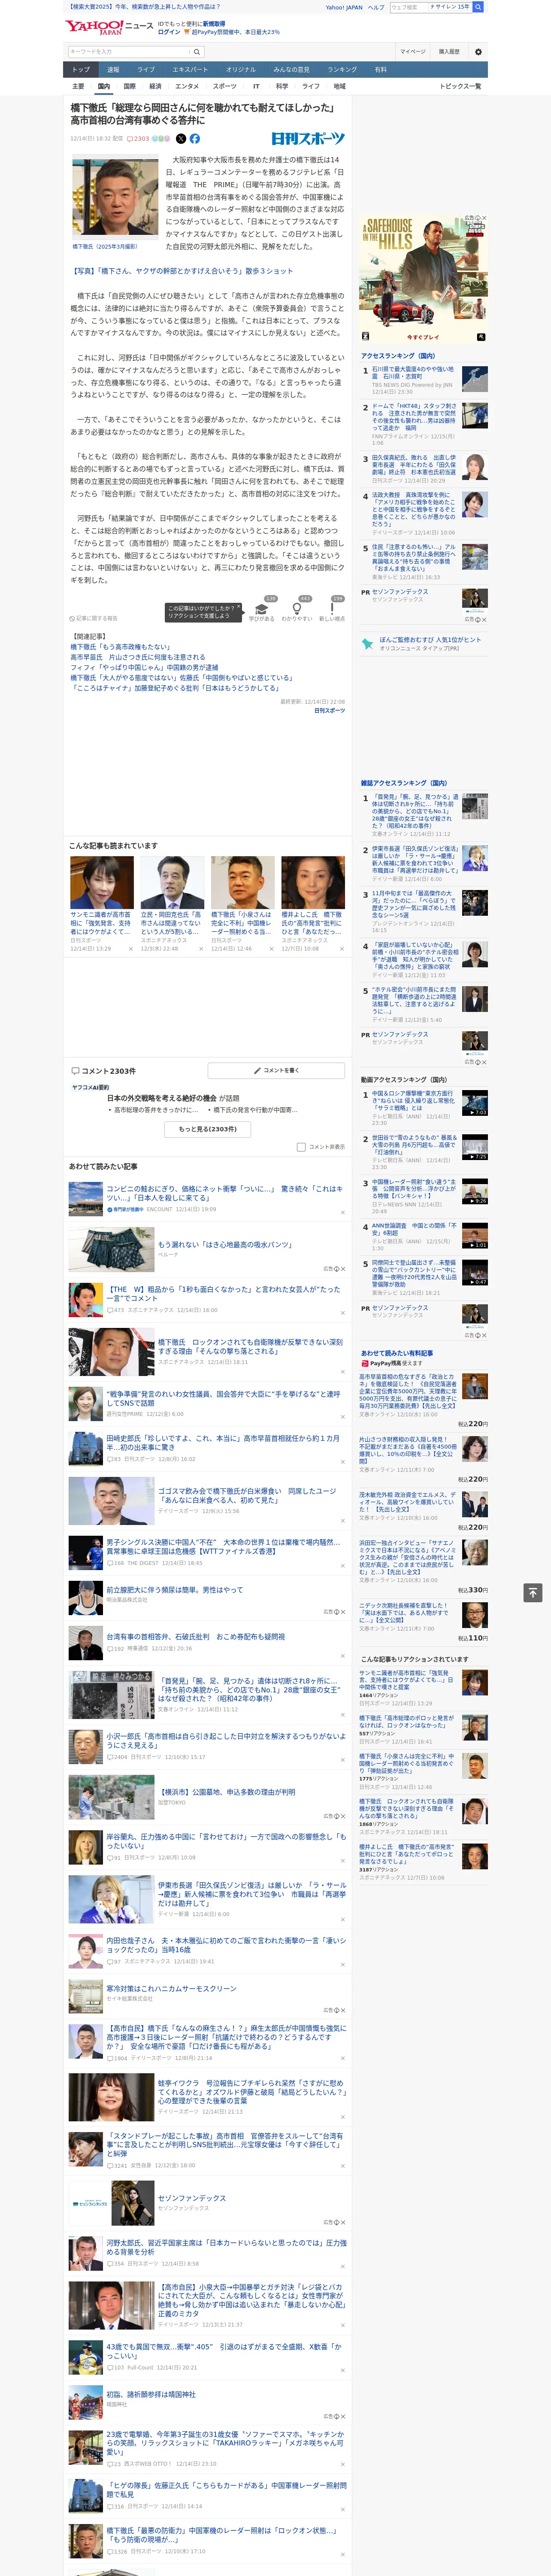Image resolution: width=551 pixels, height=2576 pixels.
Task: Click the back-to-top arrow button
Action: click(533, 1592)
